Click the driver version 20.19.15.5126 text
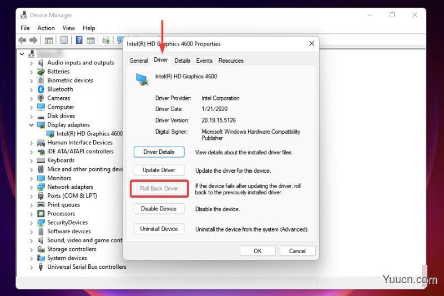 click(x=219, y=121)
